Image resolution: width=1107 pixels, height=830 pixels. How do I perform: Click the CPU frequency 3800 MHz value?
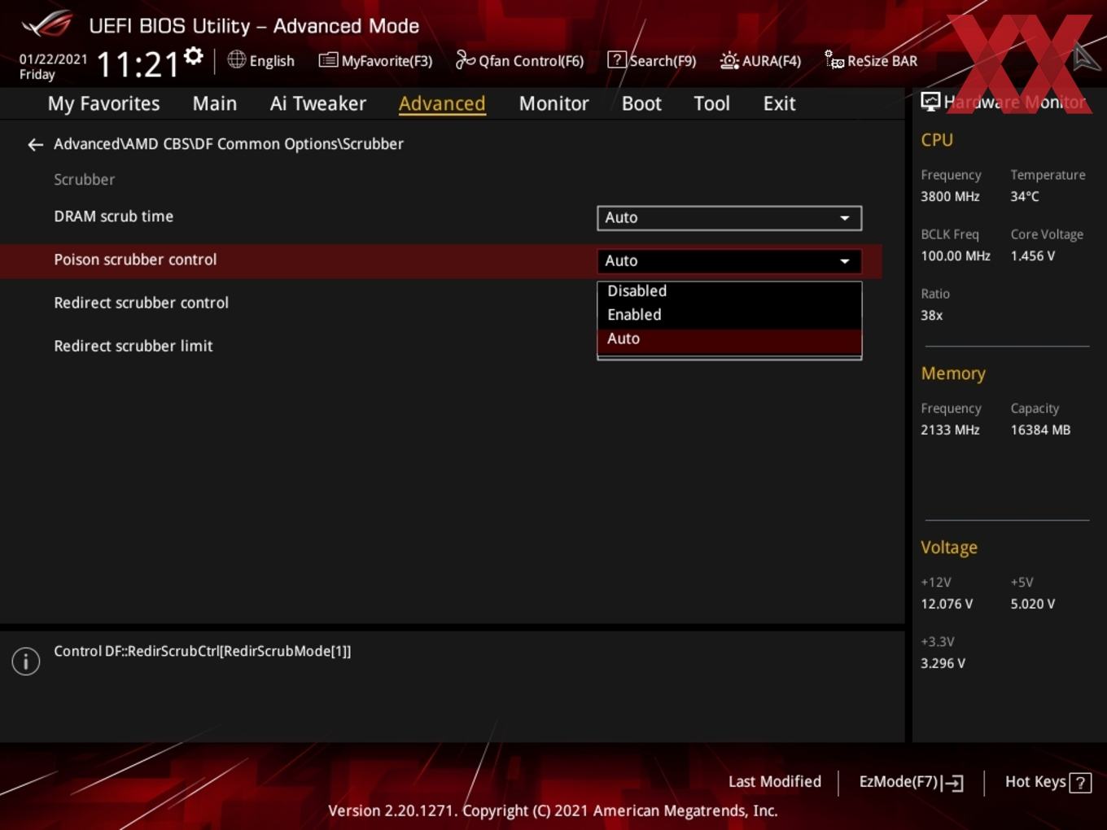[950, 197]
